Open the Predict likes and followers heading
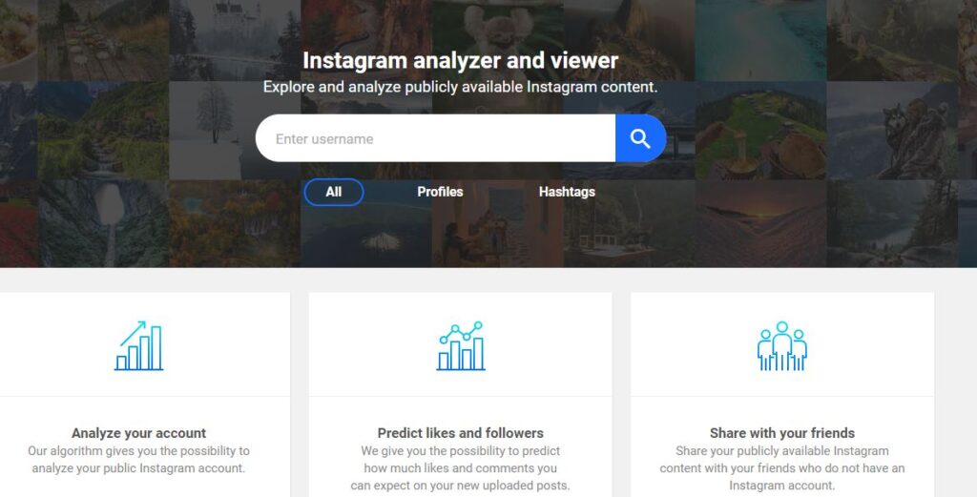The image size is (977, 497). pos(461,433)
